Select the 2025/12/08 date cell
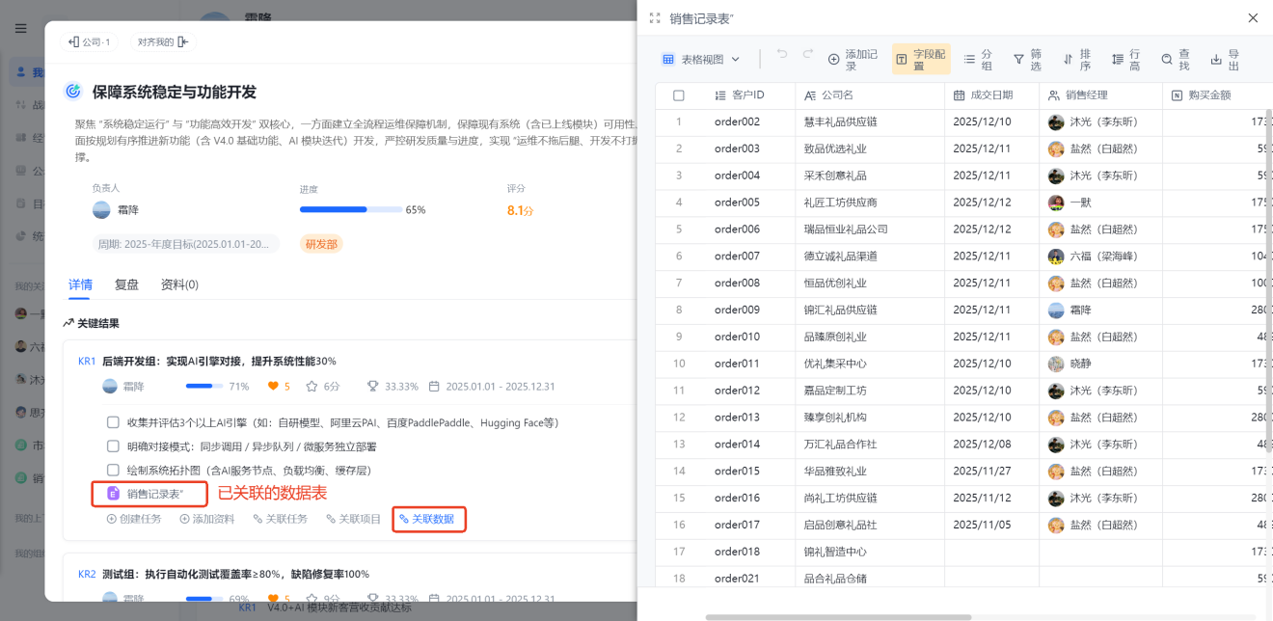The width and height of the screenshot is (1273, 621). click(x=991, y=444)
